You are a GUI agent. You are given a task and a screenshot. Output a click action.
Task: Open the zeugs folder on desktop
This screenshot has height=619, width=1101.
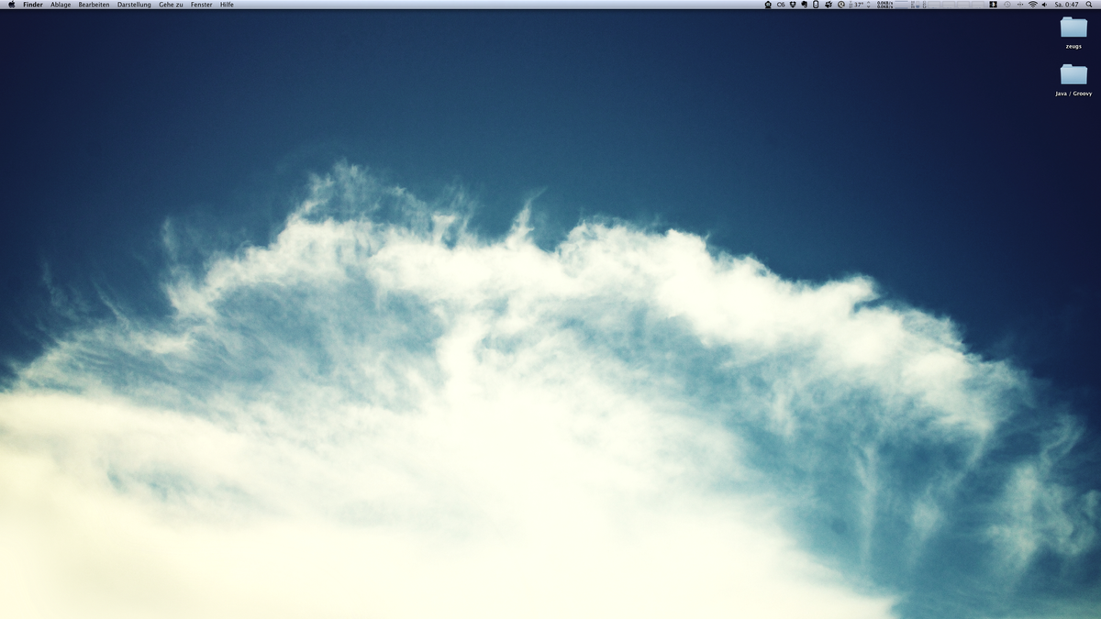point(1073,28)
